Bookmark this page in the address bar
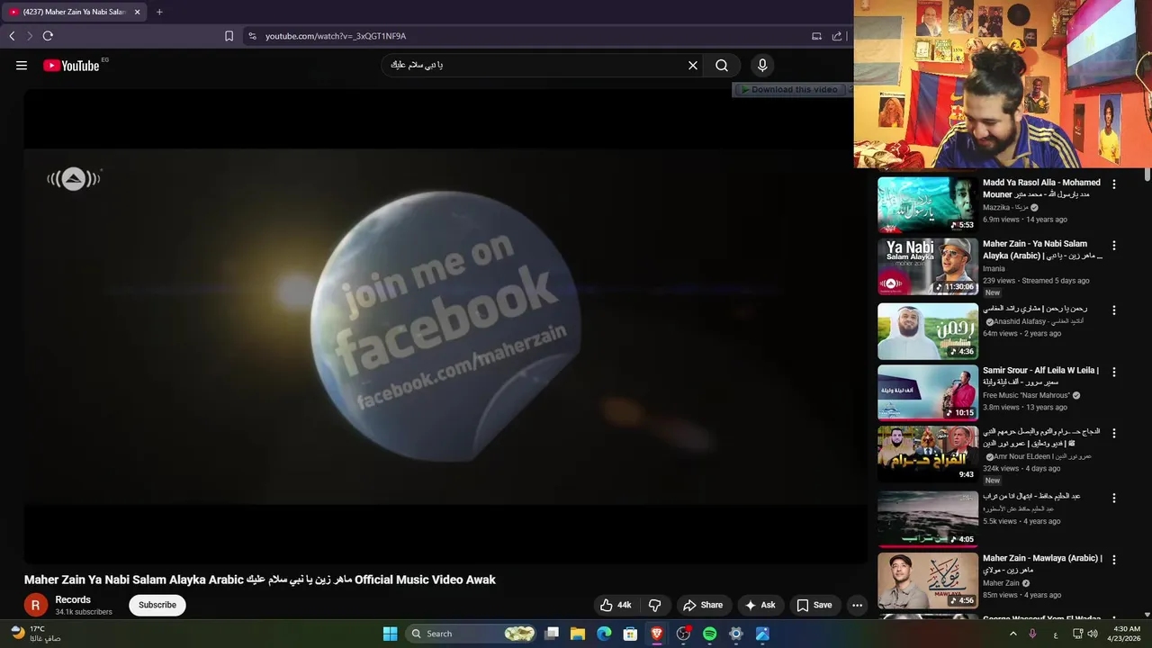This screenshot has height=648, width=1152. coord(229,36)
